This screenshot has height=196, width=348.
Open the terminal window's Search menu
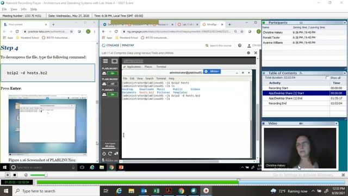click(150, 78)
